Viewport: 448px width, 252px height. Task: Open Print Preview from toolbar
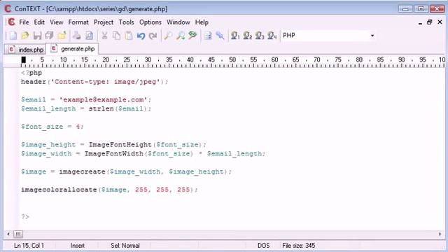89,36
